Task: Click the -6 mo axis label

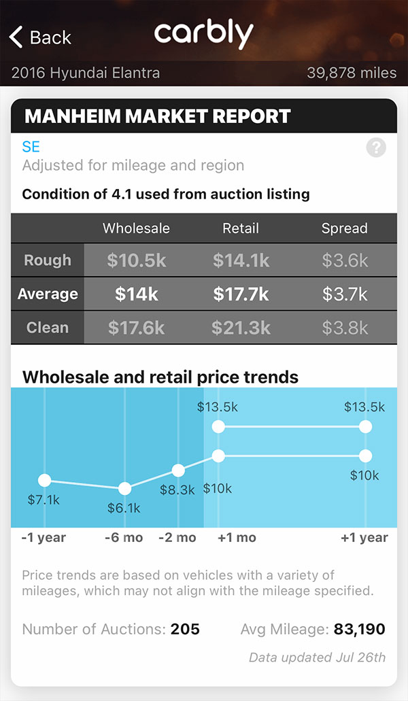Action: pos(122,537)
